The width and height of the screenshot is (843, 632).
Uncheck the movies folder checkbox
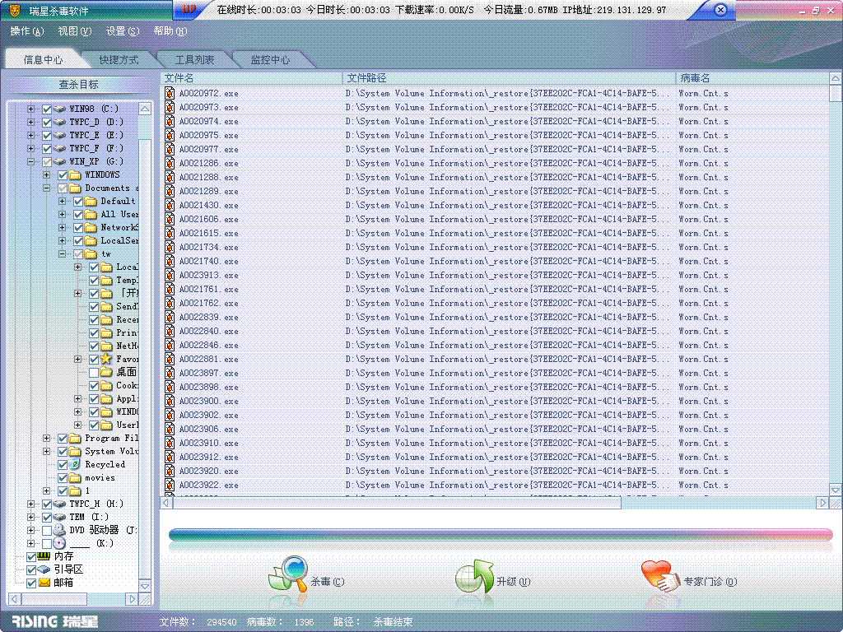pyautogui.click(x=63, y=478)
